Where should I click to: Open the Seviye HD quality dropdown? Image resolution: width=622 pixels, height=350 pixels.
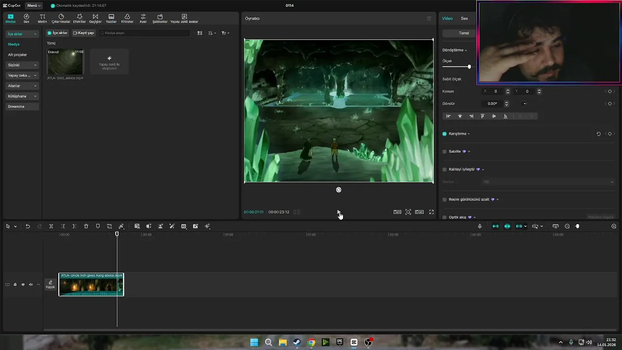(548, 182)
